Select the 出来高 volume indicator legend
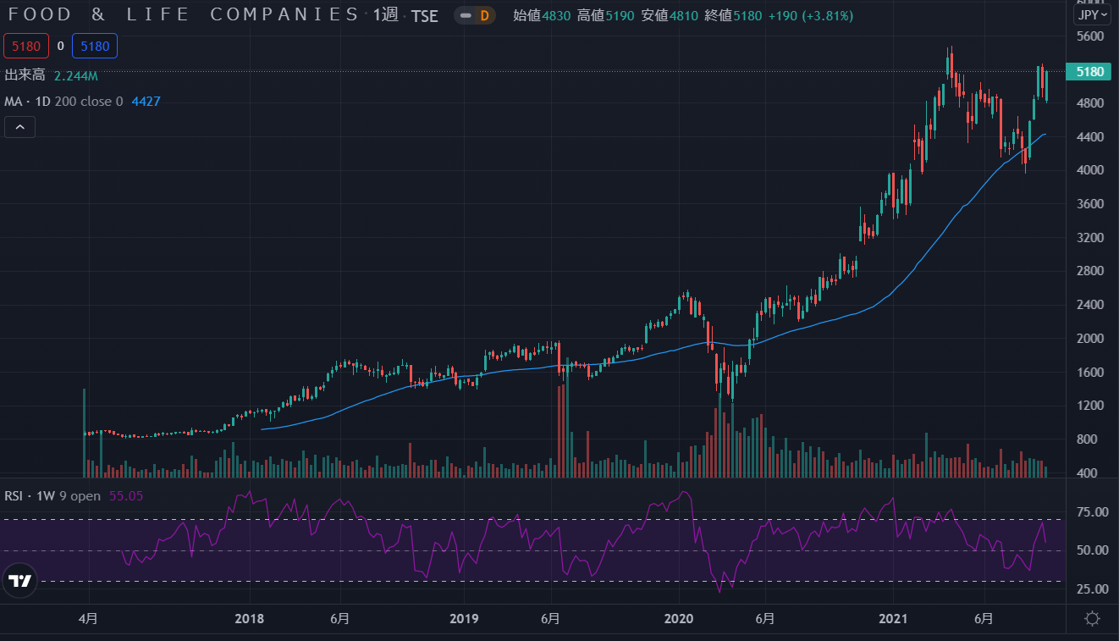The width and height of the screenshot is (1119, 641). tap(25, 75)
